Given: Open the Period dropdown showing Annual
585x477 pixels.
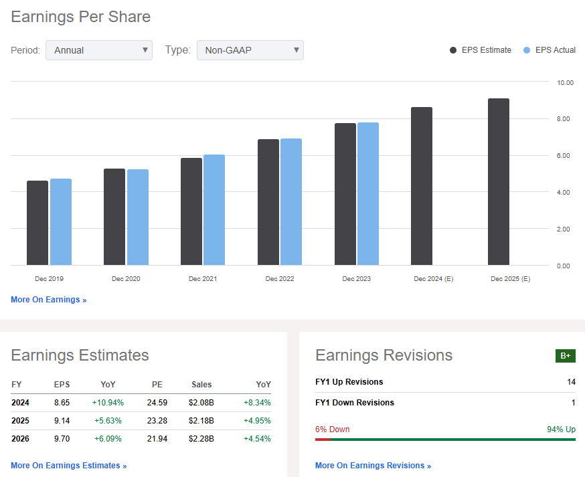Looking at the screenshot, I should [98, 50].
